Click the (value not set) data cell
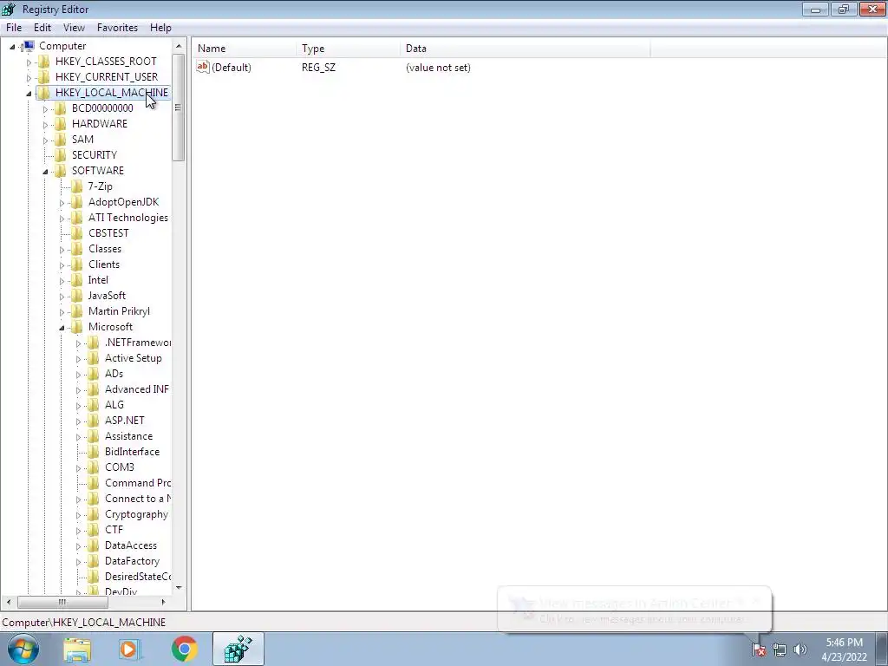The width and height of the screenshot is (888, 666). (x=438, y=68)
